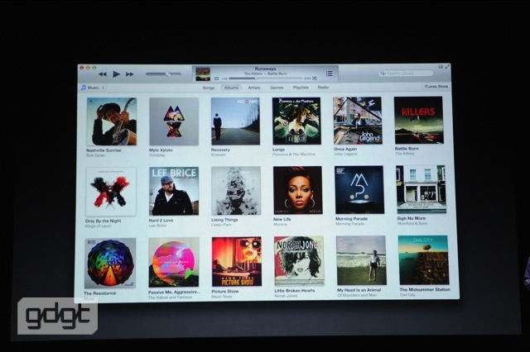Switch to the Radio tab
This screenshot has width=530, height=352.
323,88
